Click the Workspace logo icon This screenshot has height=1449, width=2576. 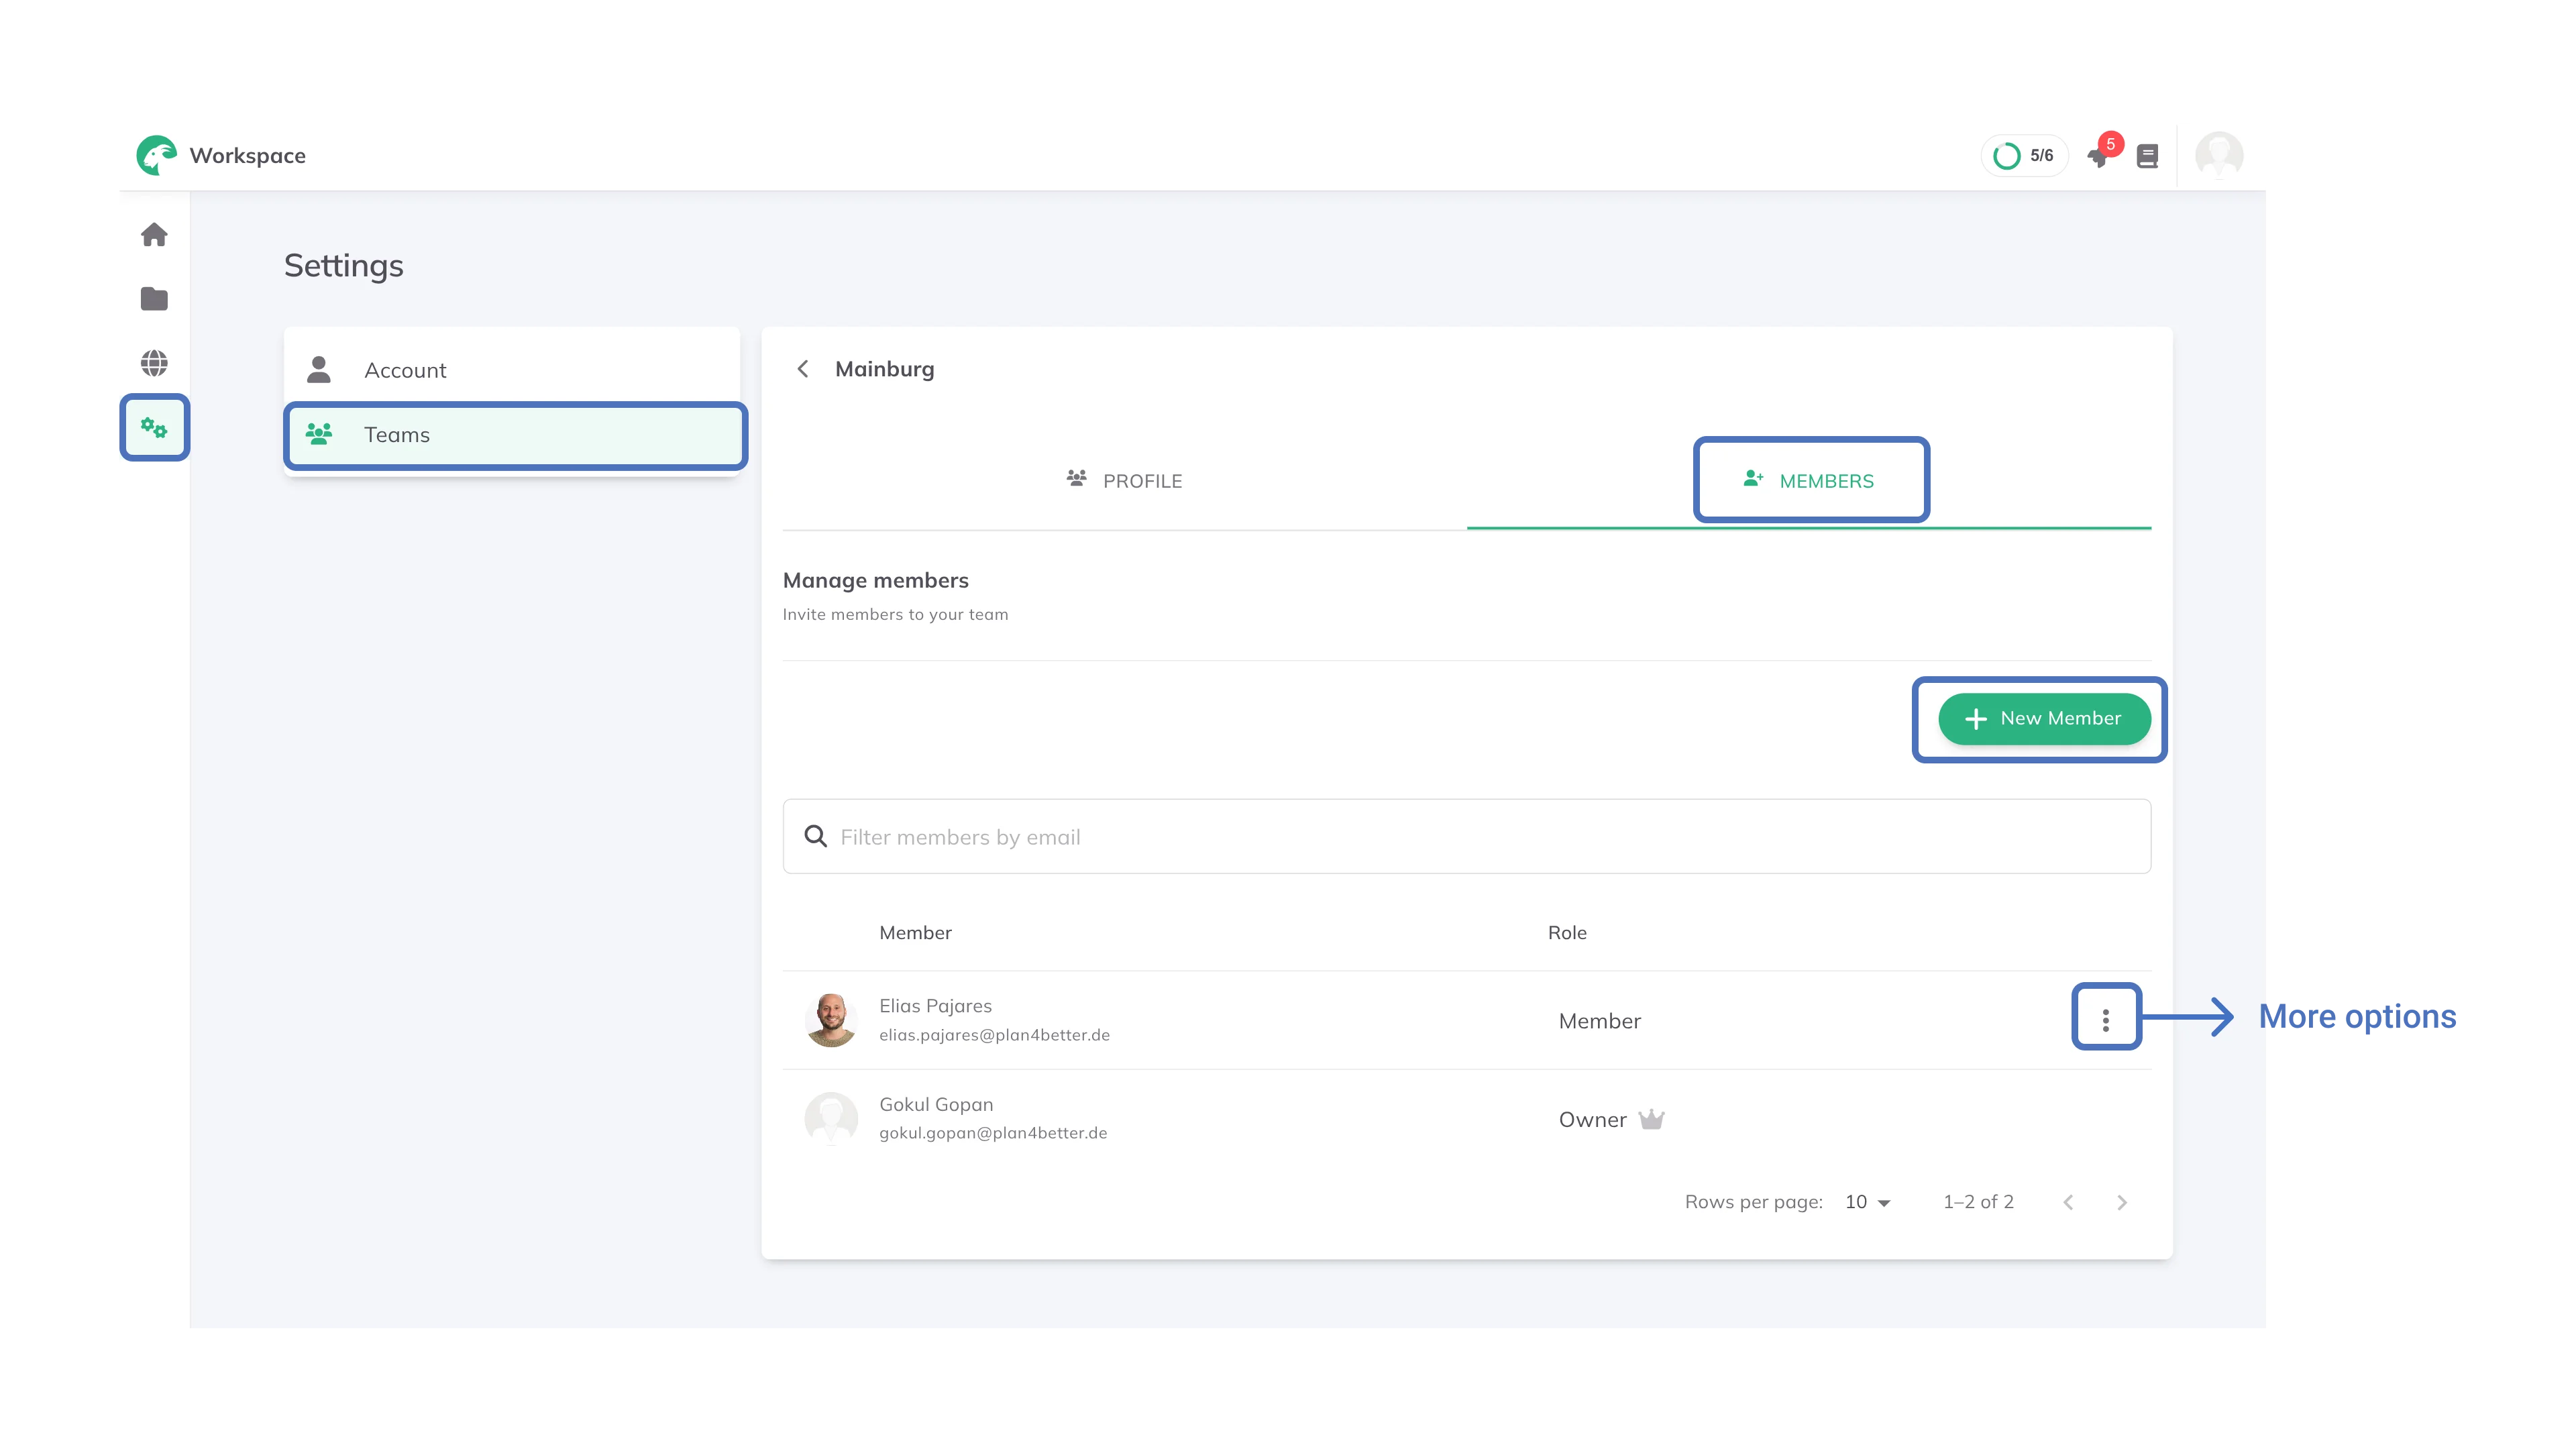pyautogui.click(x=156, y=155)
